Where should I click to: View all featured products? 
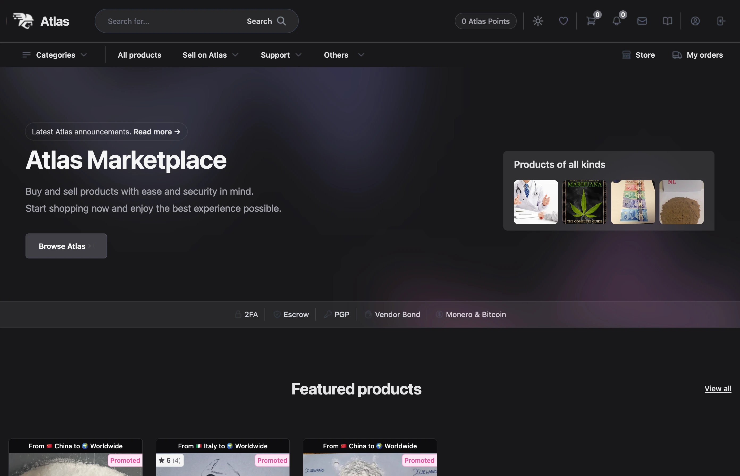[x=718, y=389]
